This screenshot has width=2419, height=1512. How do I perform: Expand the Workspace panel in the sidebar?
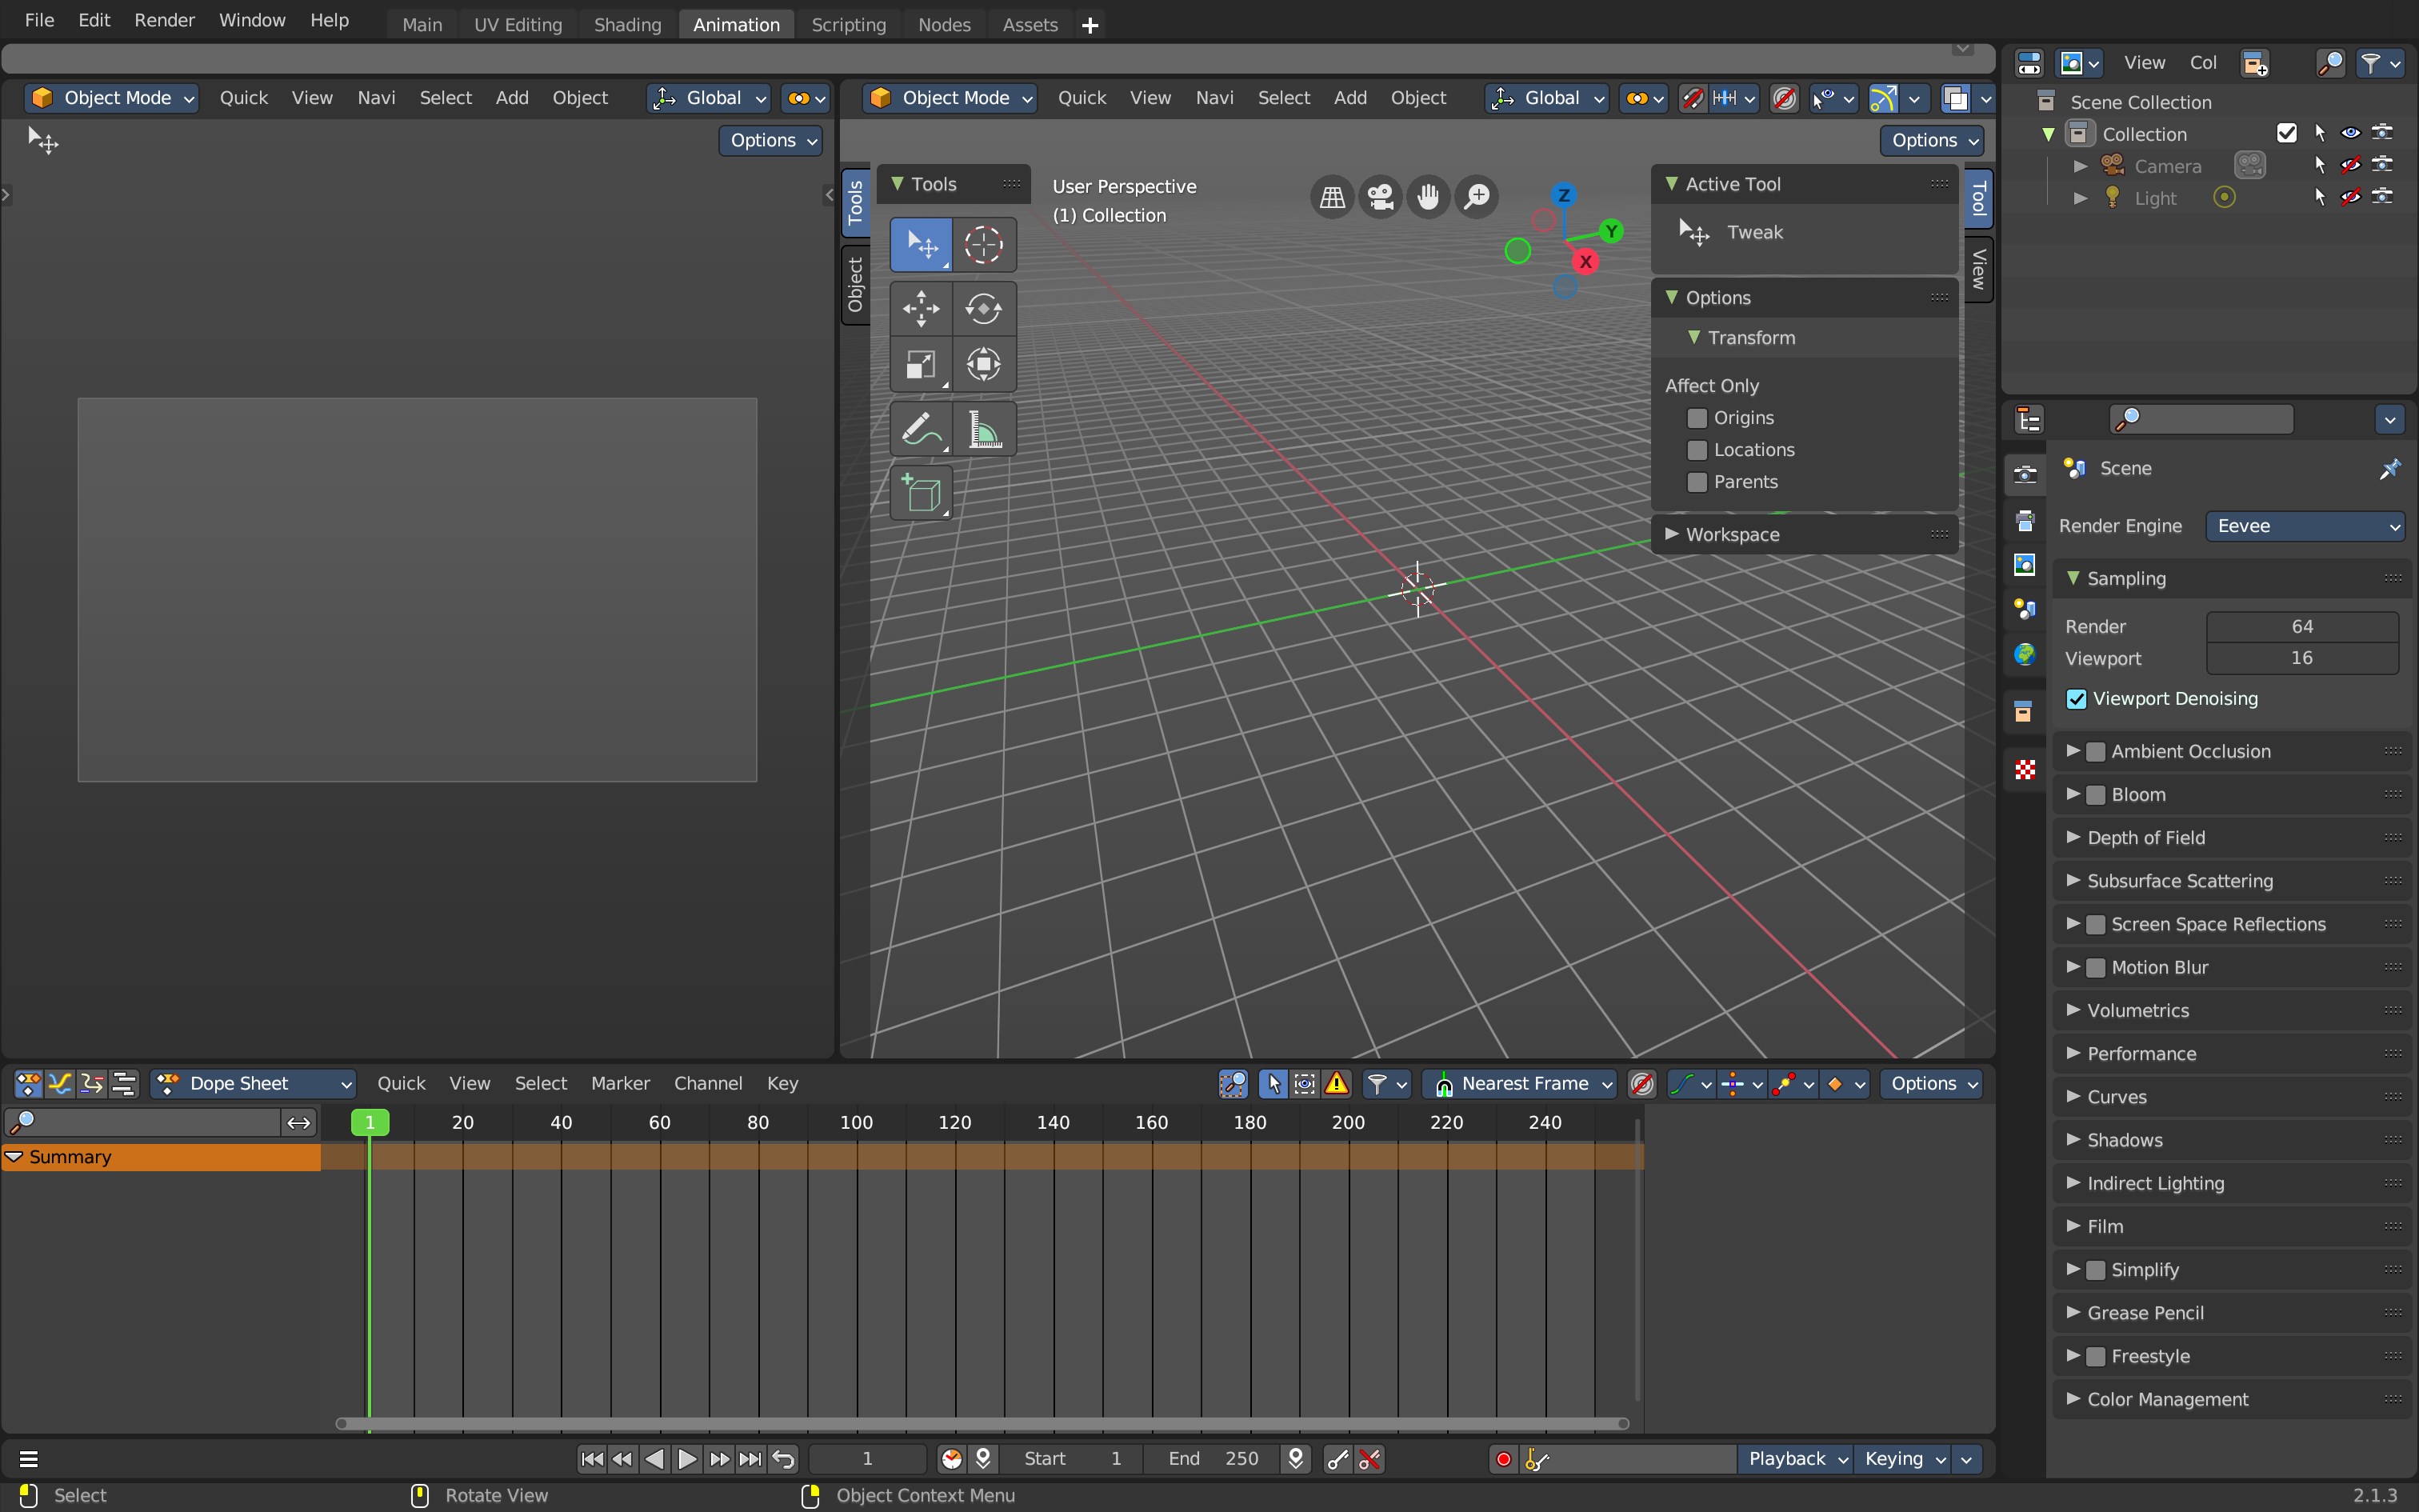[x=1733, y=534]
